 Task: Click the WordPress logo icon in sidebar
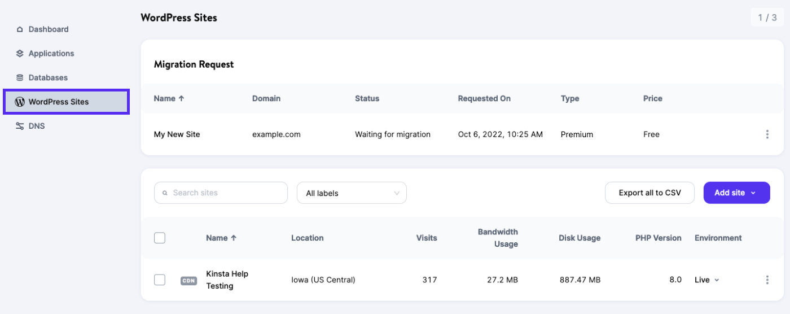[x=20, y=102]
